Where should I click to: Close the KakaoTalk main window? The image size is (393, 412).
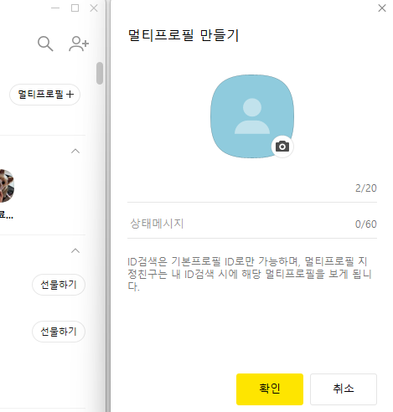coord(94,8)
